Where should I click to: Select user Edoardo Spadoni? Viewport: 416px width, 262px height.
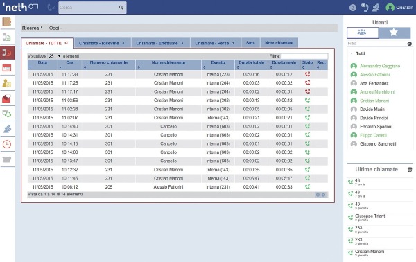point(376,127)
